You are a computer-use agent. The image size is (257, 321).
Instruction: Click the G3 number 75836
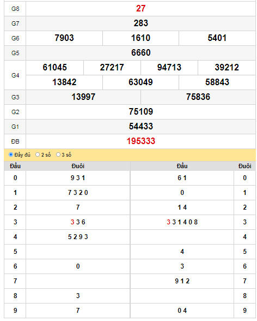198,97
